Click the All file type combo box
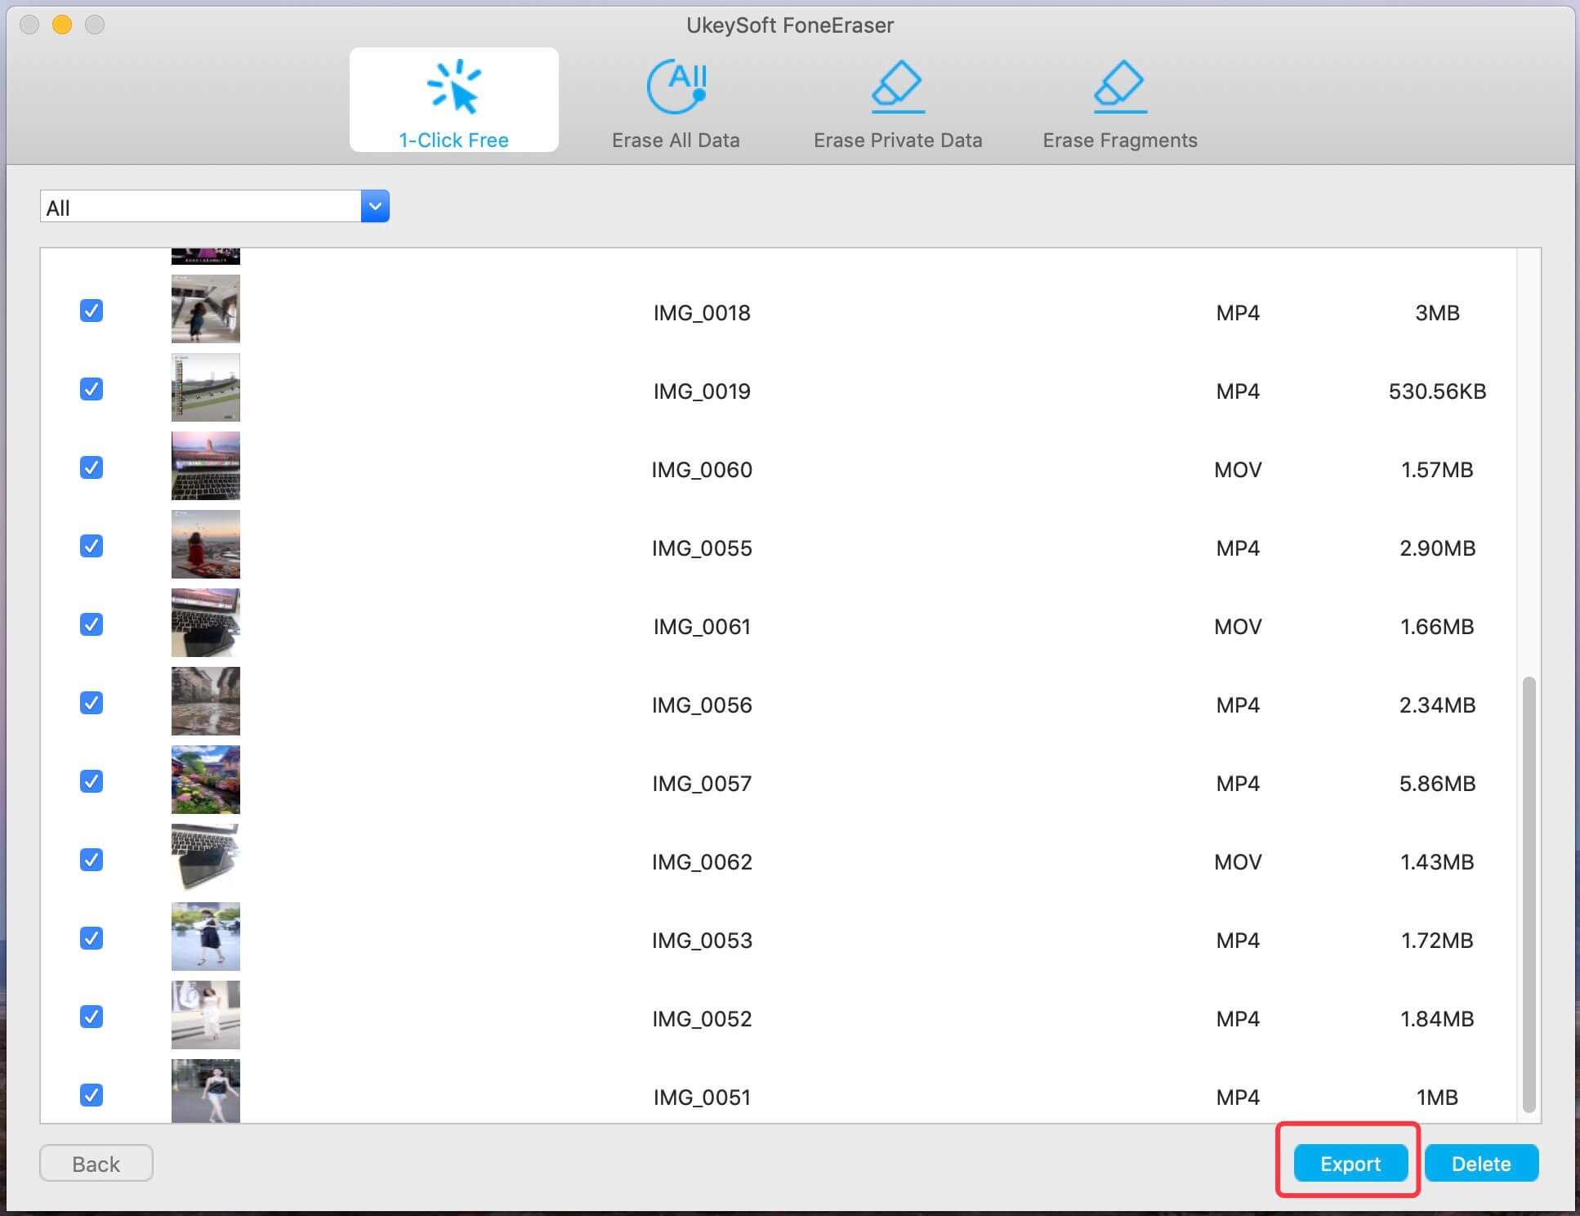Screen dimensions: 1580x1216 pos(201,207)
